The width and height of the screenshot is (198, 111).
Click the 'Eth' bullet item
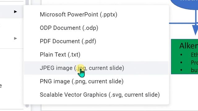point(195,55)
